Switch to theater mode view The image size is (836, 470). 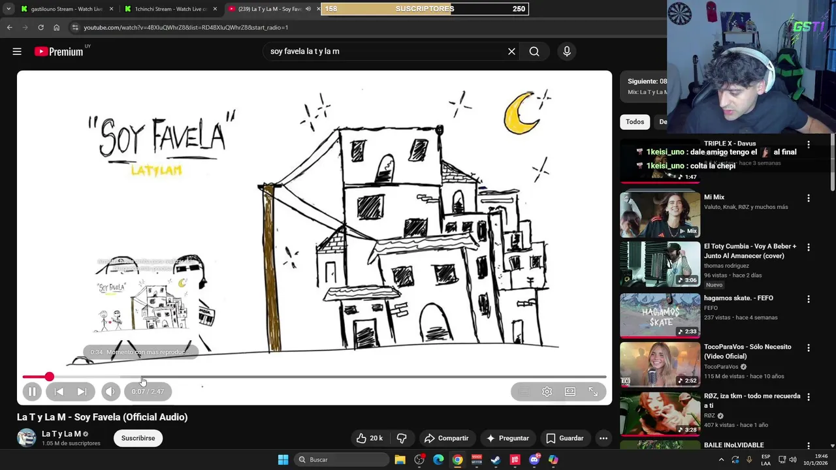[570, 392]
